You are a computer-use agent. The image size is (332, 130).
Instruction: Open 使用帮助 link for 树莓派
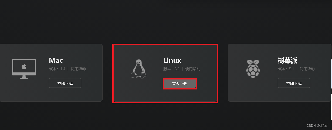point(307,69)
